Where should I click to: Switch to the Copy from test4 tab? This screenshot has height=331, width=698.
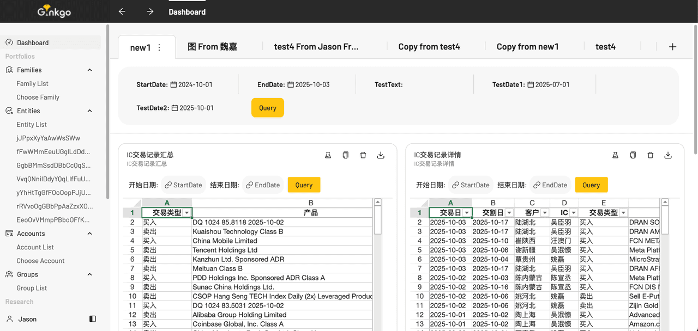coord(429,47)
